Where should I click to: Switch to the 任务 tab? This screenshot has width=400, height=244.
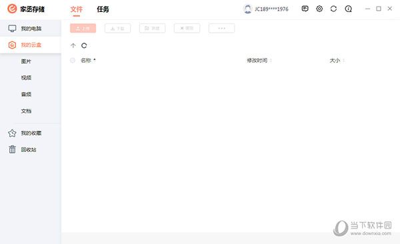[103, 9]
